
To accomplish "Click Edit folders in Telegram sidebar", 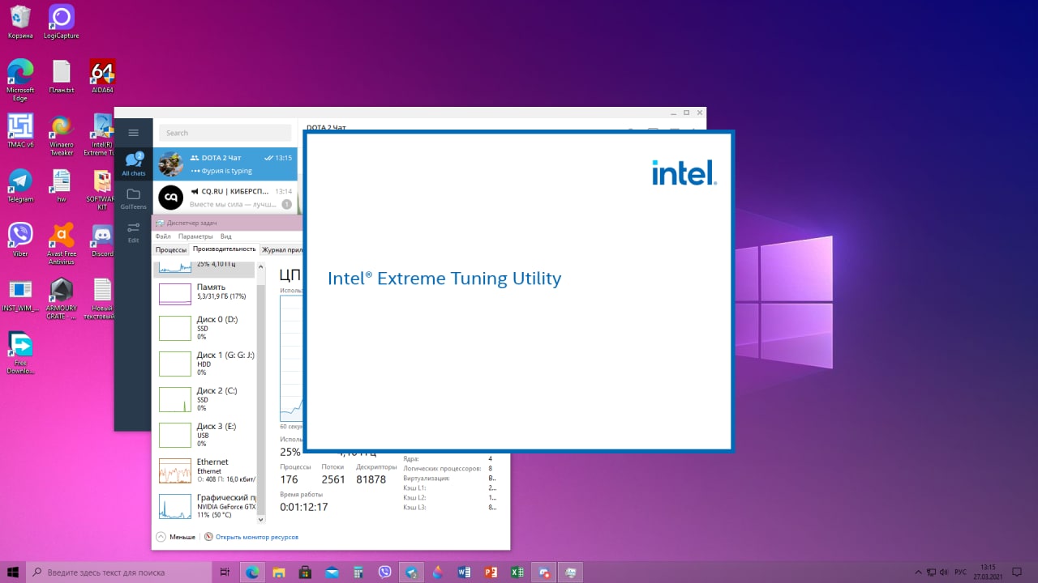I will coord(134,232).
